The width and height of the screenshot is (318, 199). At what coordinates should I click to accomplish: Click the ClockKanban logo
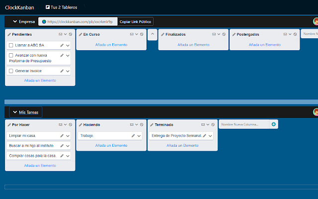coord(19,7)
